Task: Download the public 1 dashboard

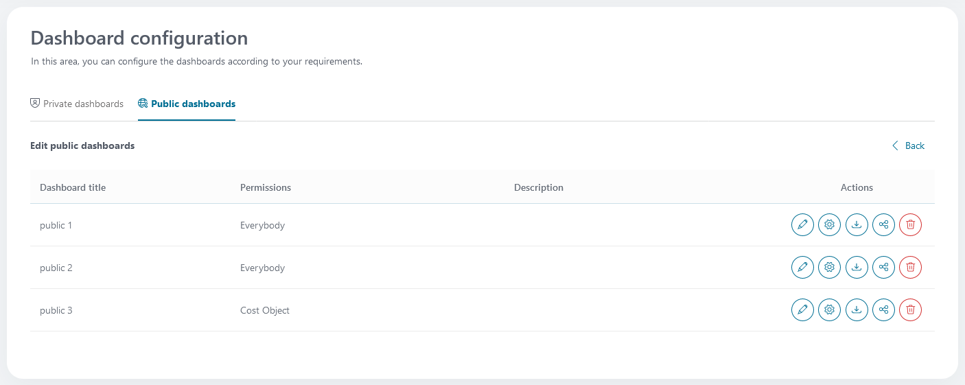Action: [x=857, y=224]
